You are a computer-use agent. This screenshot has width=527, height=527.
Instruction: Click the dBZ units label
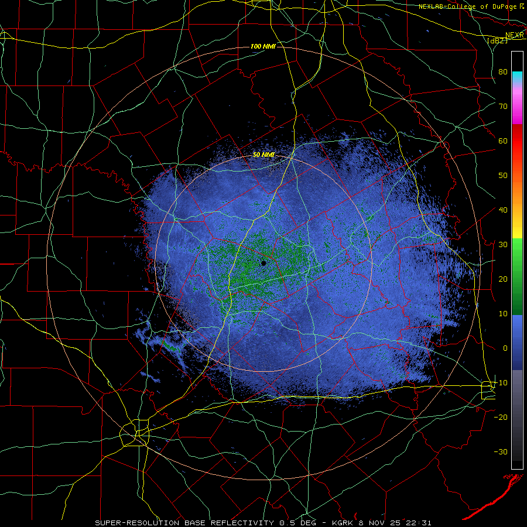(x=497, y=40)
